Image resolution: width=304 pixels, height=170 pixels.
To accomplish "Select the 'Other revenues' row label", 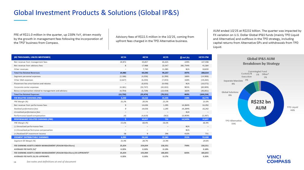I will [21, 69].
